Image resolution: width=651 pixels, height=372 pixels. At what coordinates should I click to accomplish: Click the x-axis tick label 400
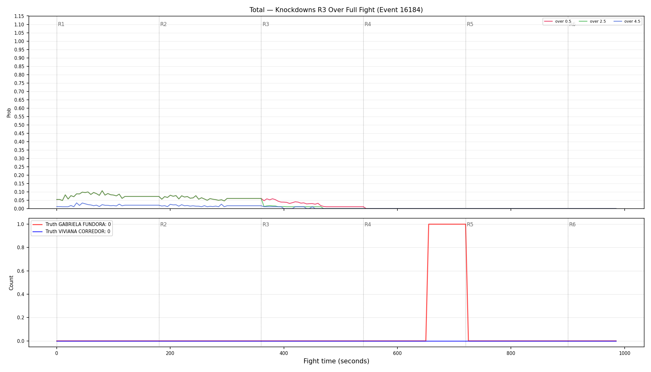point(284,353)
